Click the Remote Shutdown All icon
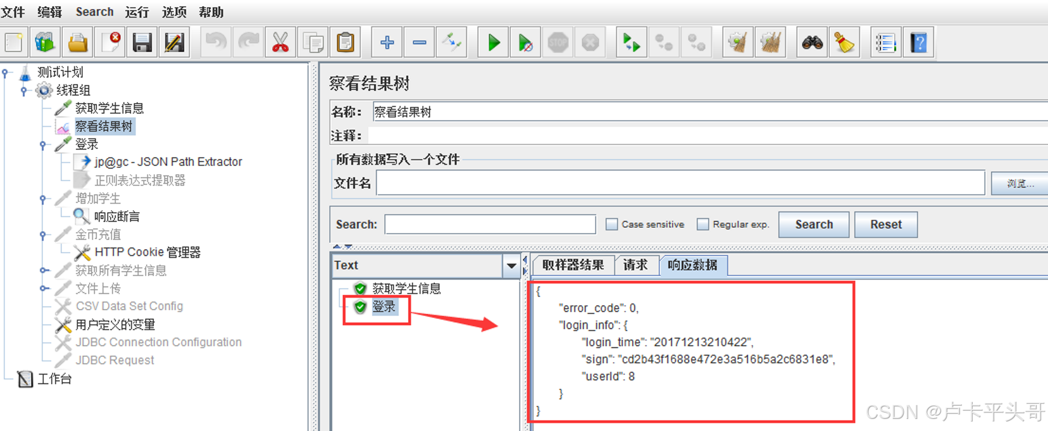This screenshot has width=1048, height=431. point(696,42)
